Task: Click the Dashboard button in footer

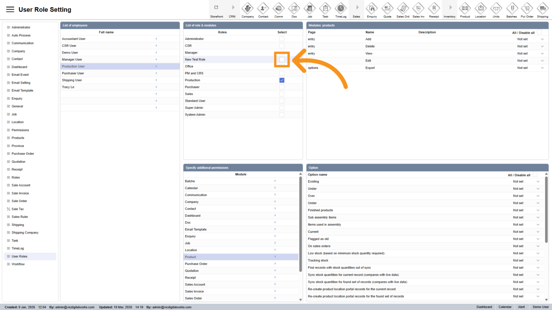Action: pos(484,307)
